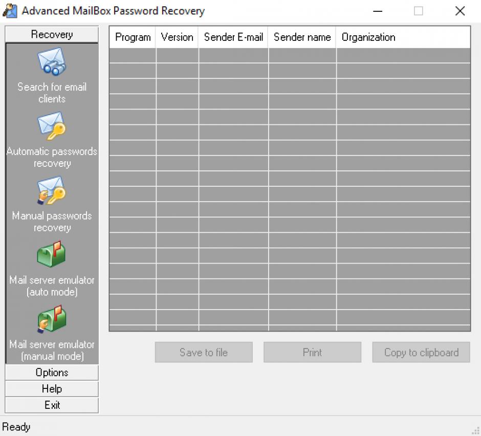Click "Mail server emulator (auto mode)" label
The width and height of the screenshot is (481, 436).
tap(52, 286)
